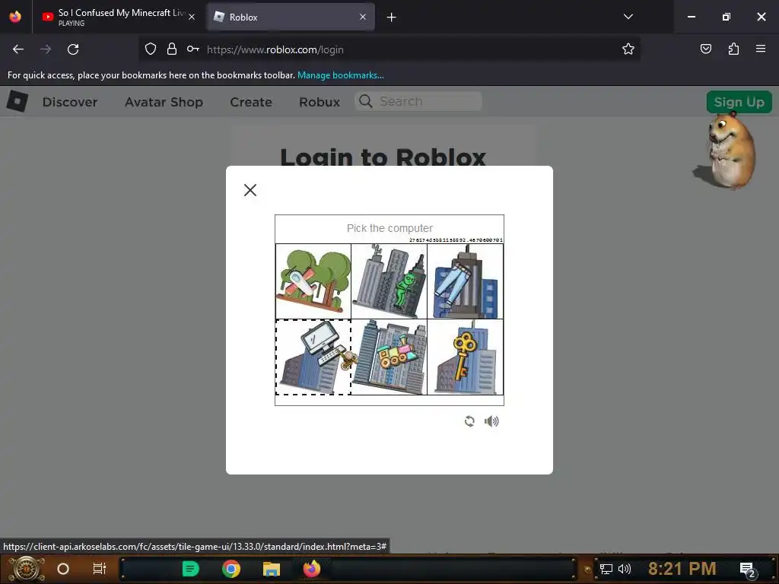Select the blue jeans on building tile

coord(465,281)
